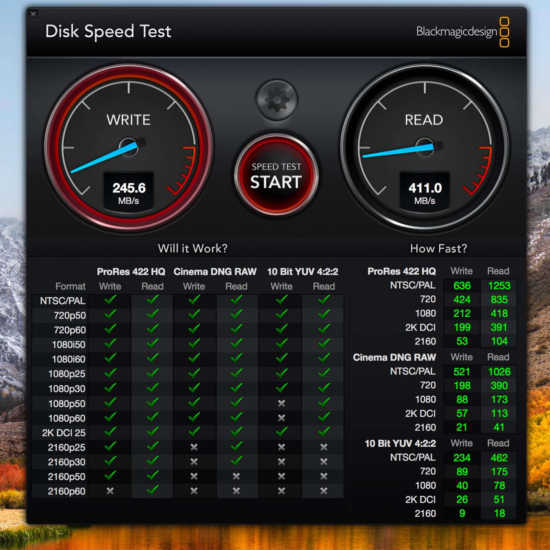The width and height of the screenshot is (550, 550).
Task: Click the WRITE gauge label
Action: pyautogui.click(x=129, y=120)
